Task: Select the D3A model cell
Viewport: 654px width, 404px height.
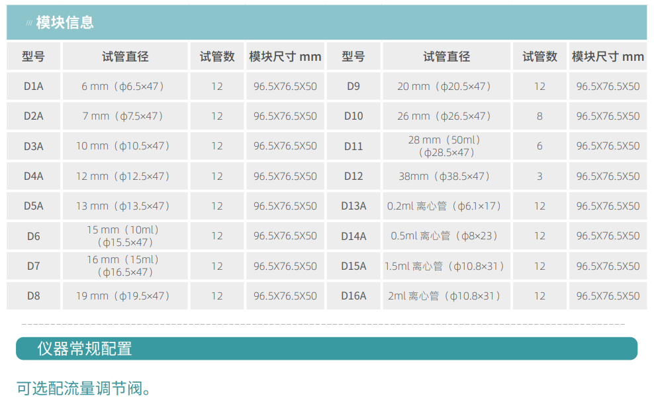Action: pos(33,146)
